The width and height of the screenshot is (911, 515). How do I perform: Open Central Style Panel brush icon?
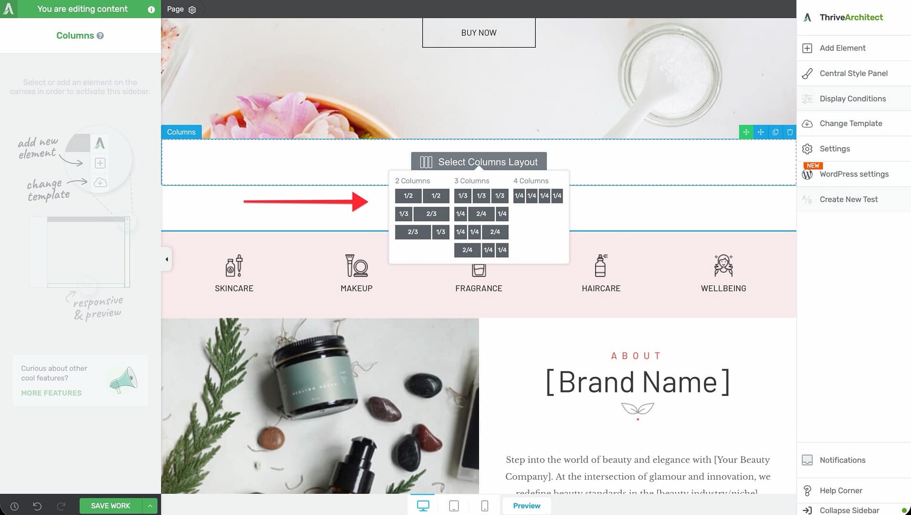[x=807, y=73]
